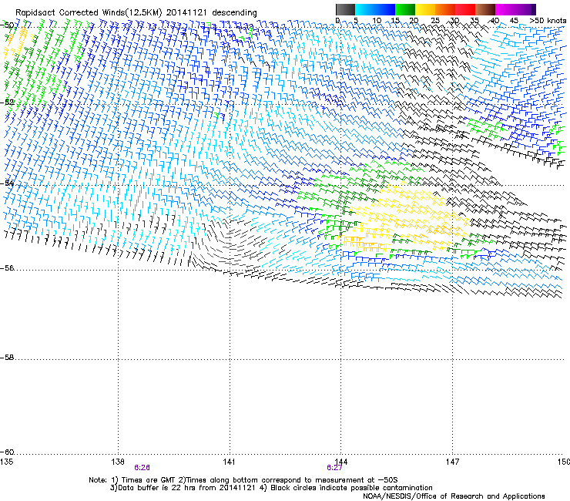570x501 pixels.
Task: Click the 'NOAA/NESDIS/Office of Research and Applications' credit
Action: pos(454,496)
